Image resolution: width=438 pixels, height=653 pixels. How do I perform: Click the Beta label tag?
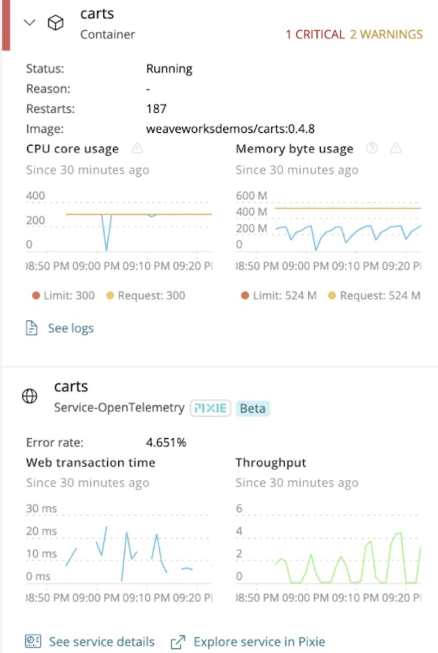point(253,408)
